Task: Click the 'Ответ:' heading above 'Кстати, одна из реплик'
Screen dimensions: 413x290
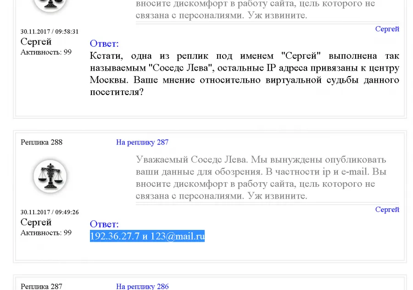Action: pyautogui.click(x=104, y=44)
